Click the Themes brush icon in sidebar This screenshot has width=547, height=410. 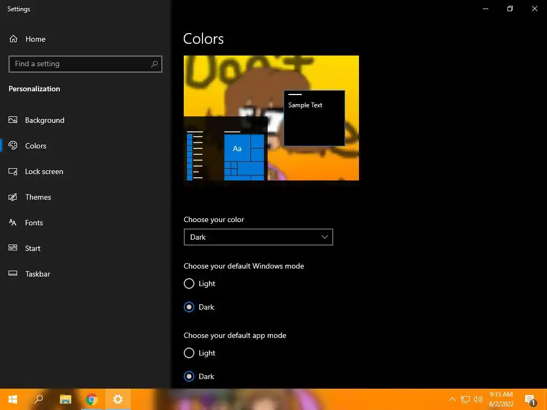click(13, 197)
